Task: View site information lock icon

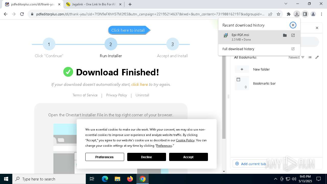Action: click(x=32, y=14)
